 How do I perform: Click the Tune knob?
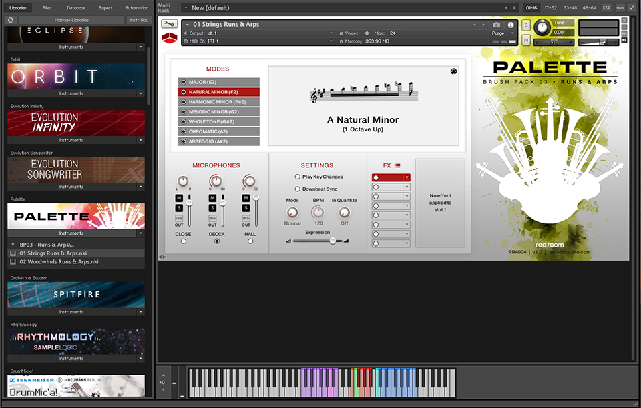542,28
